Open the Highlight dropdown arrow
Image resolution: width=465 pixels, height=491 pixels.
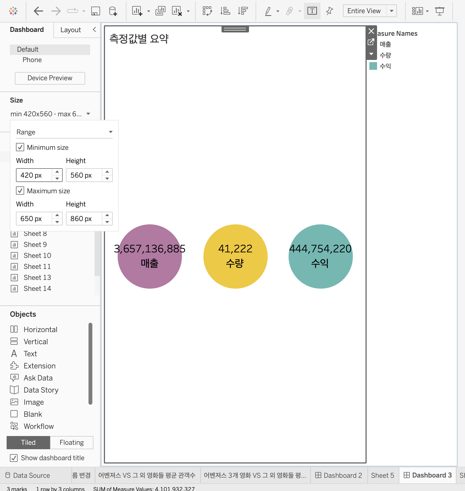point(278,11)
